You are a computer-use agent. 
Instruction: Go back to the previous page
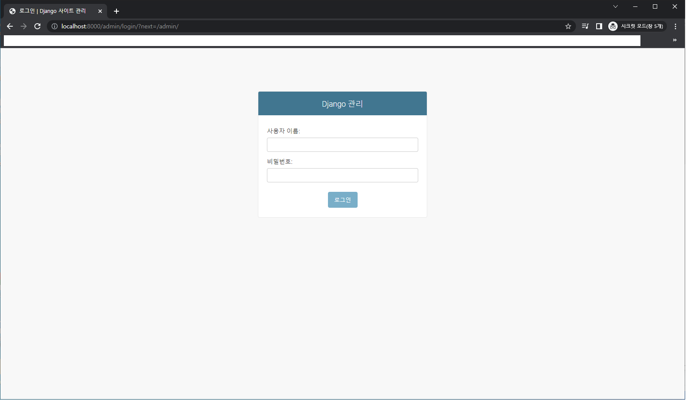coord(10,26)
